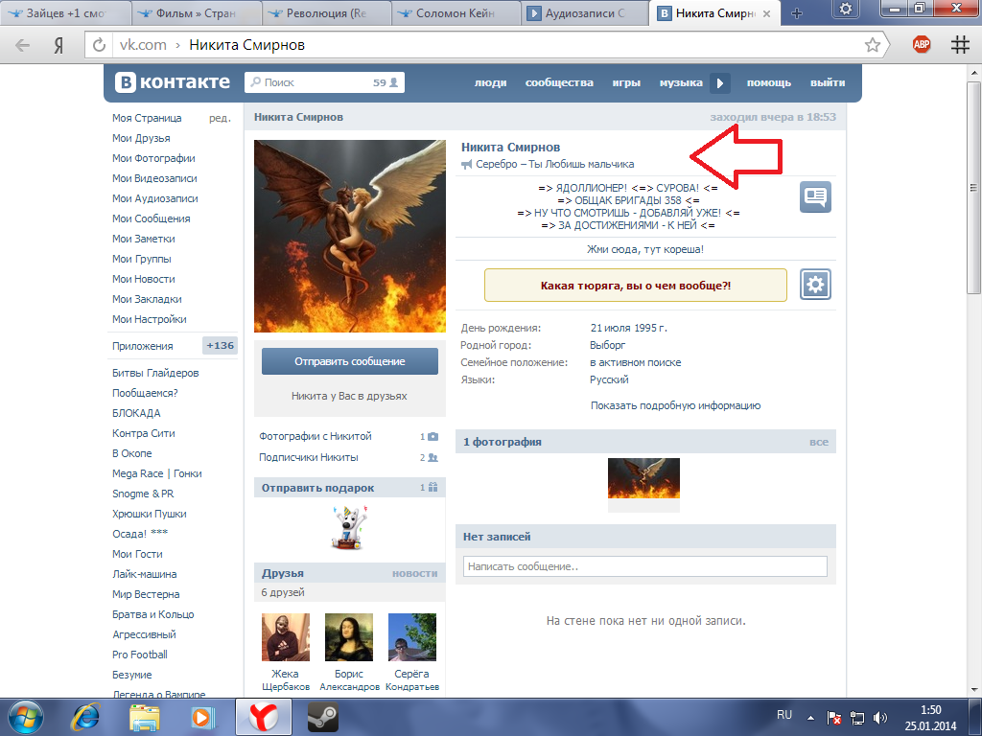Screen dimensions: 982x736
Task: Switch to Зайцев +1 tab
Action: tap(65, 13)
